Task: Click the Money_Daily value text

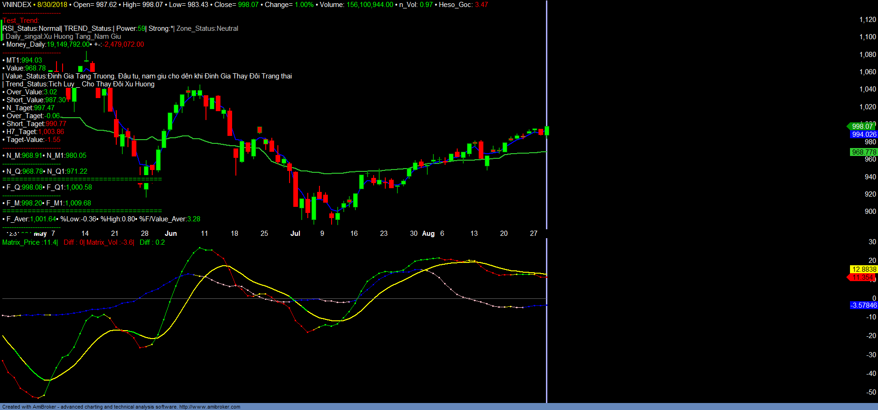Action: coord(68,44)
